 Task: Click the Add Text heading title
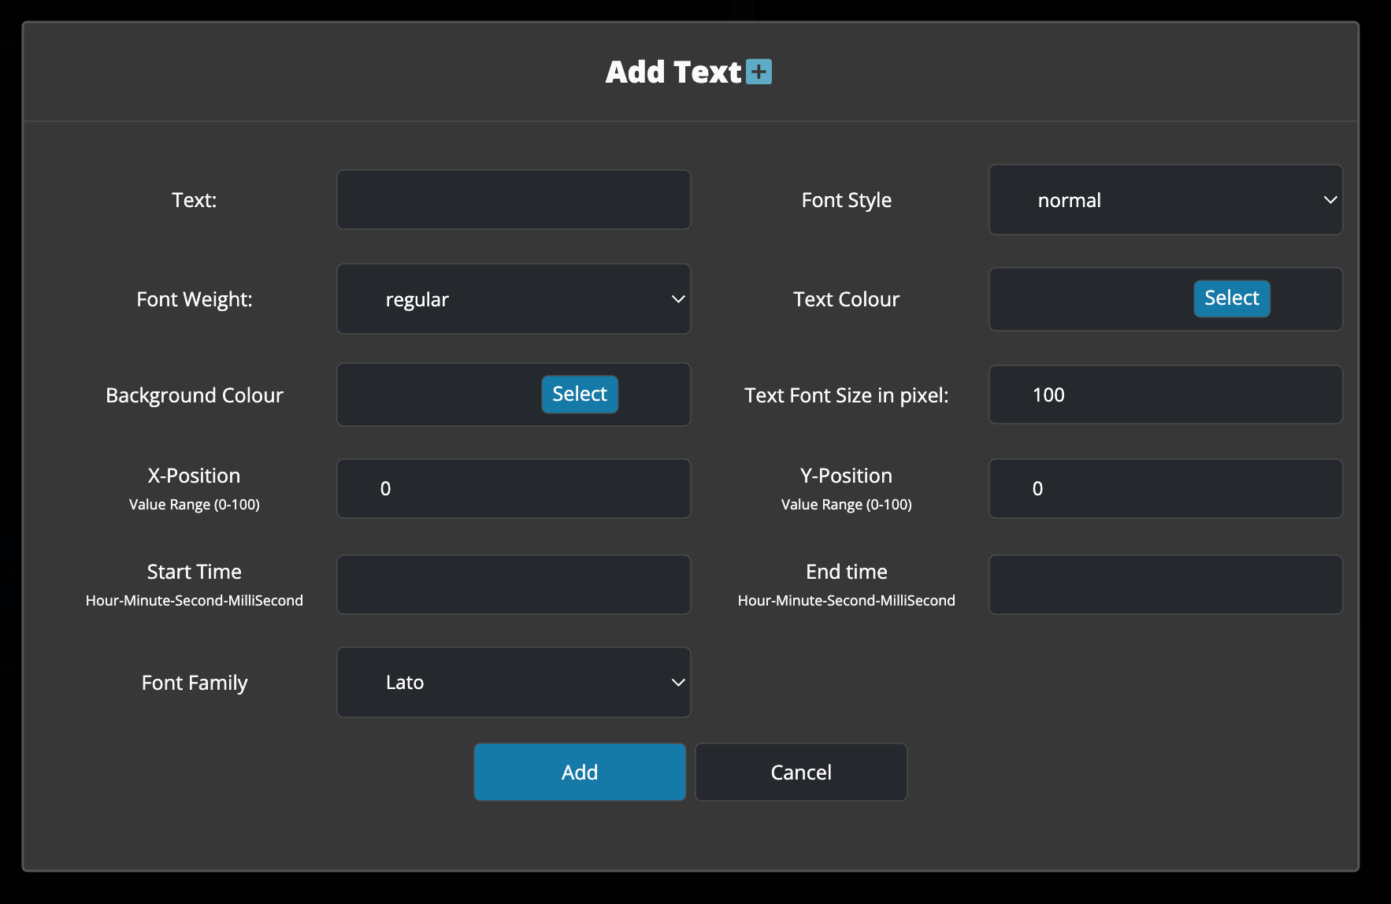[x=673, y=72]
